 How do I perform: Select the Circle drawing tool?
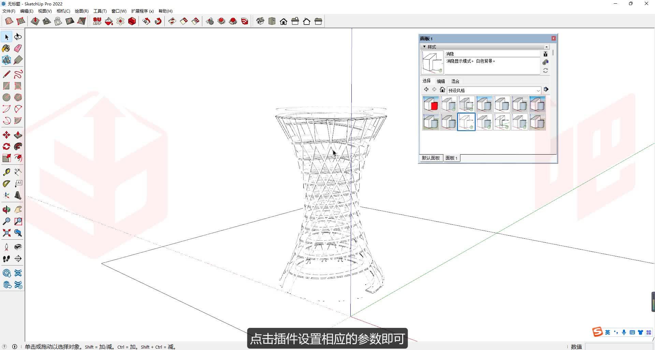6,97
